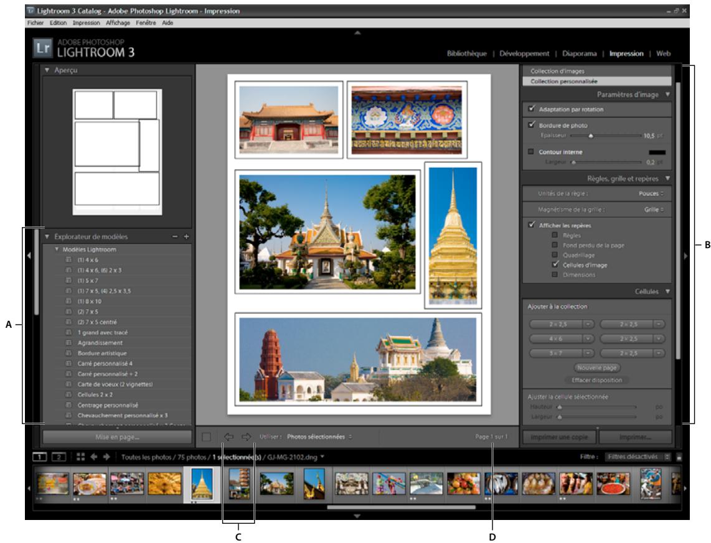Viewport: 711px width, 543px height.
Task: Switch to Développement module
Action: tap(524, 53)
